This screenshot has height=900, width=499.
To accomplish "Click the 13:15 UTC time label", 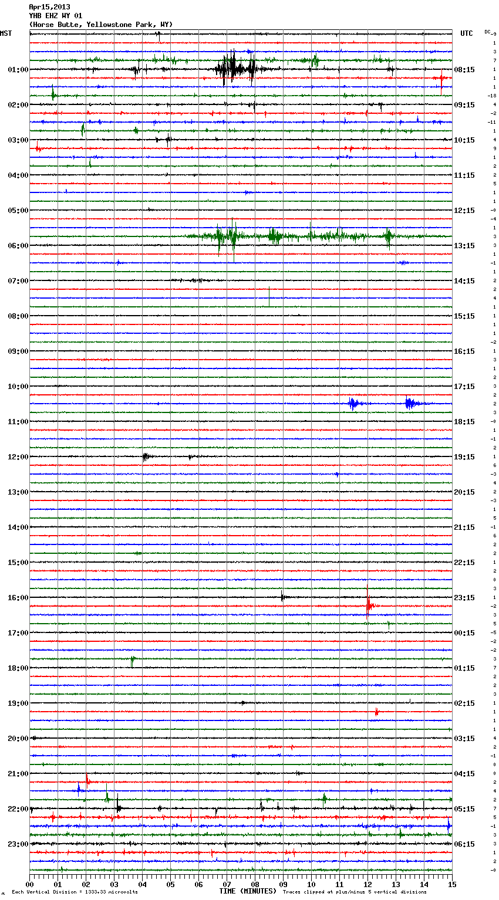I will [x=464, y=246].
